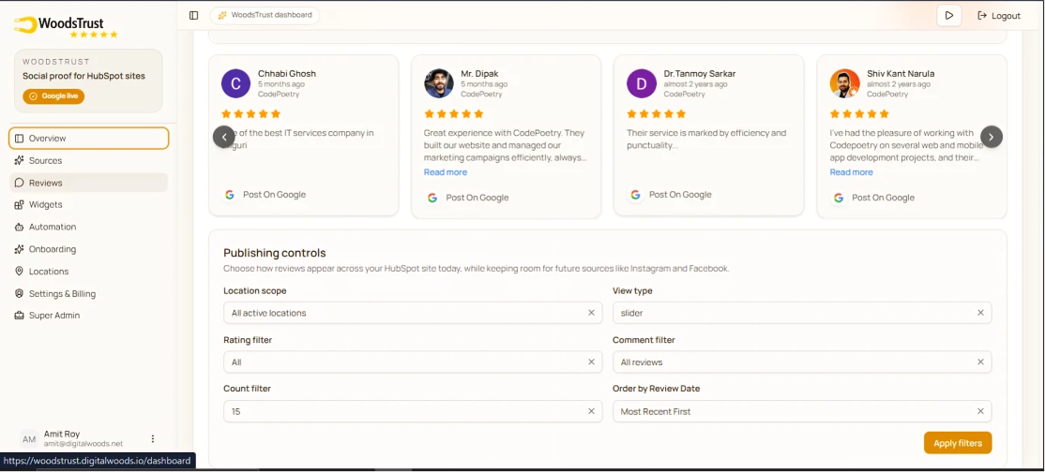Viewport: 1045px width, 472px height.
Task: Clear the Rating filter selection
Action: (591, 362)
